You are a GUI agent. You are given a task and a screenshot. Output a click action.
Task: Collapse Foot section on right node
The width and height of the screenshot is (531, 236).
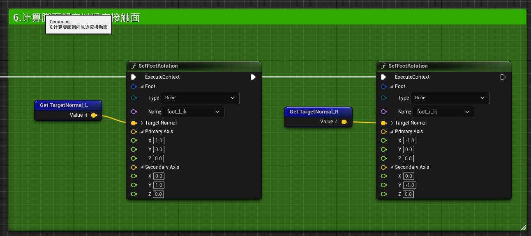[392, 86]
